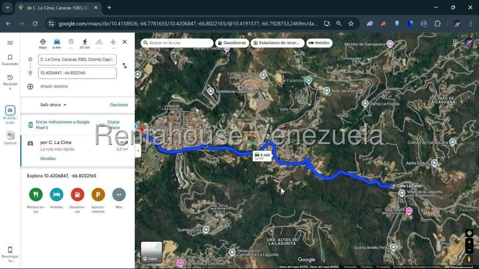Center map on my location

tap(469, 233)
